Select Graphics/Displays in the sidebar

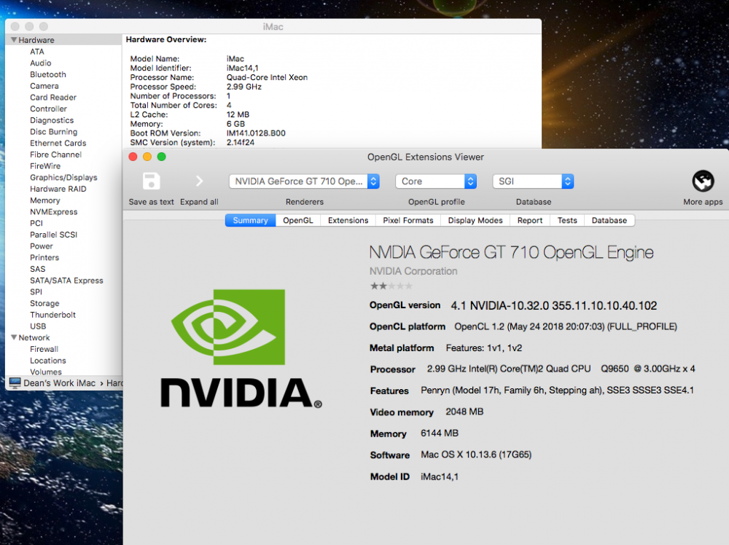tap(63, 178)
